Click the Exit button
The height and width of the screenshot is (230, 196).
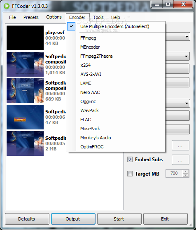tap(166, 219)
